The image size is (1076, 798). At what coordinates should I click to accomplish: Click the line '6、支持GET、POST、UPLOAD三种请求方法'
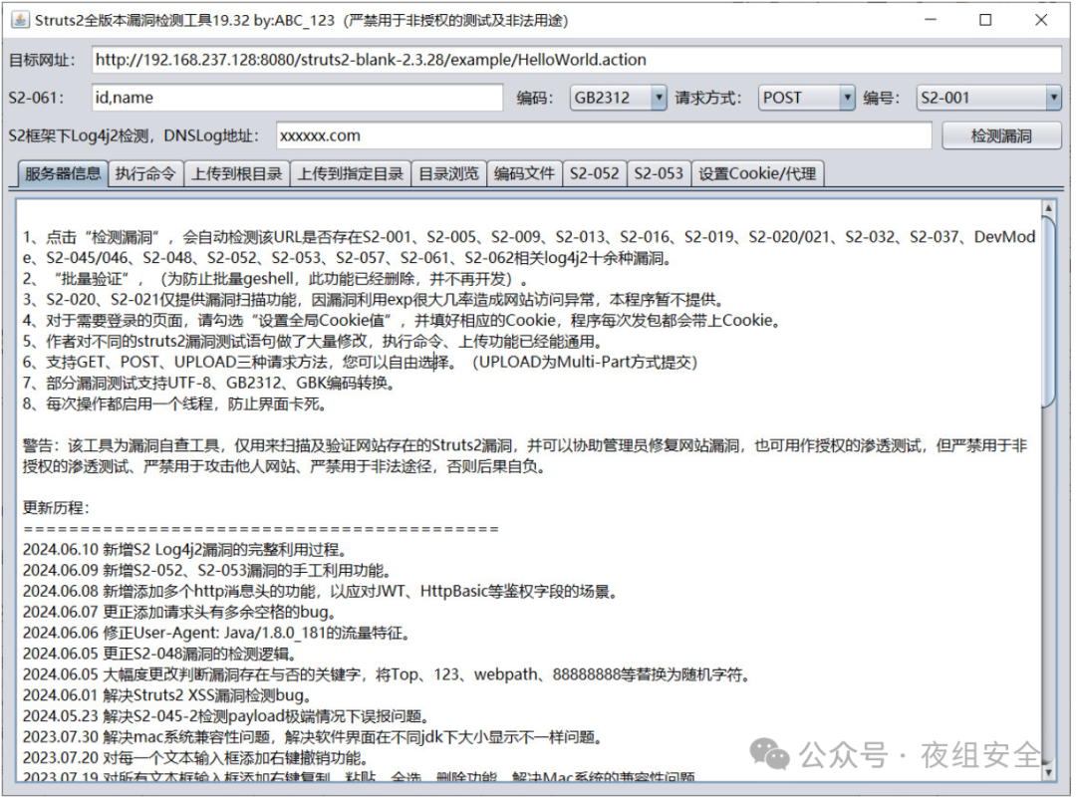pyautogui.click(x=361, y=363)
